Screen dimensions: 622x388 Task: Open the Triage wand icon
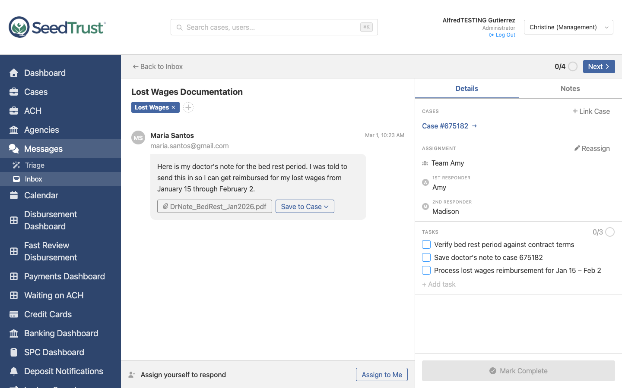coord(16,165)
